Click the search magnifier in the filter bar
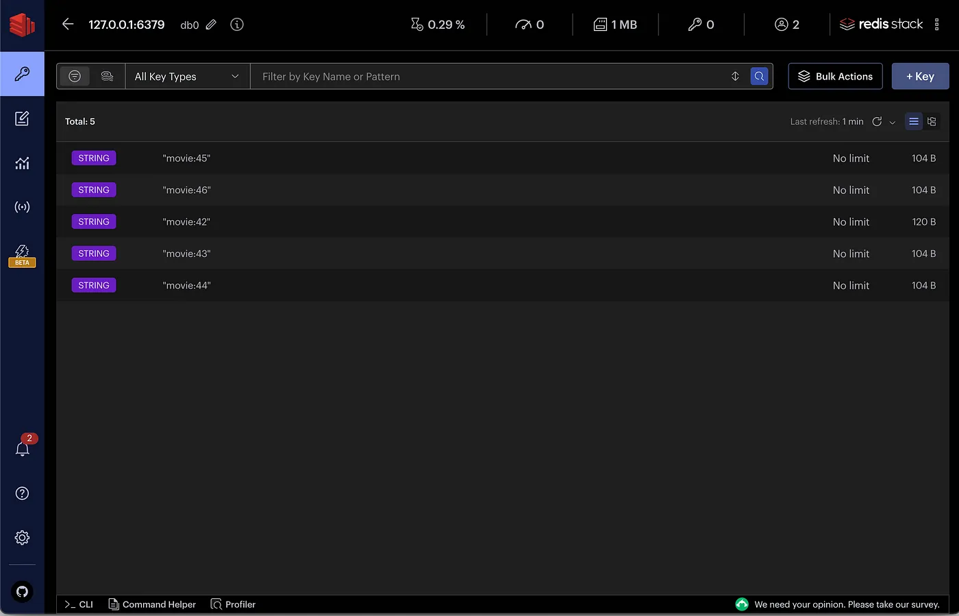This screenshot has height=616, width=959. coord(758,76)
